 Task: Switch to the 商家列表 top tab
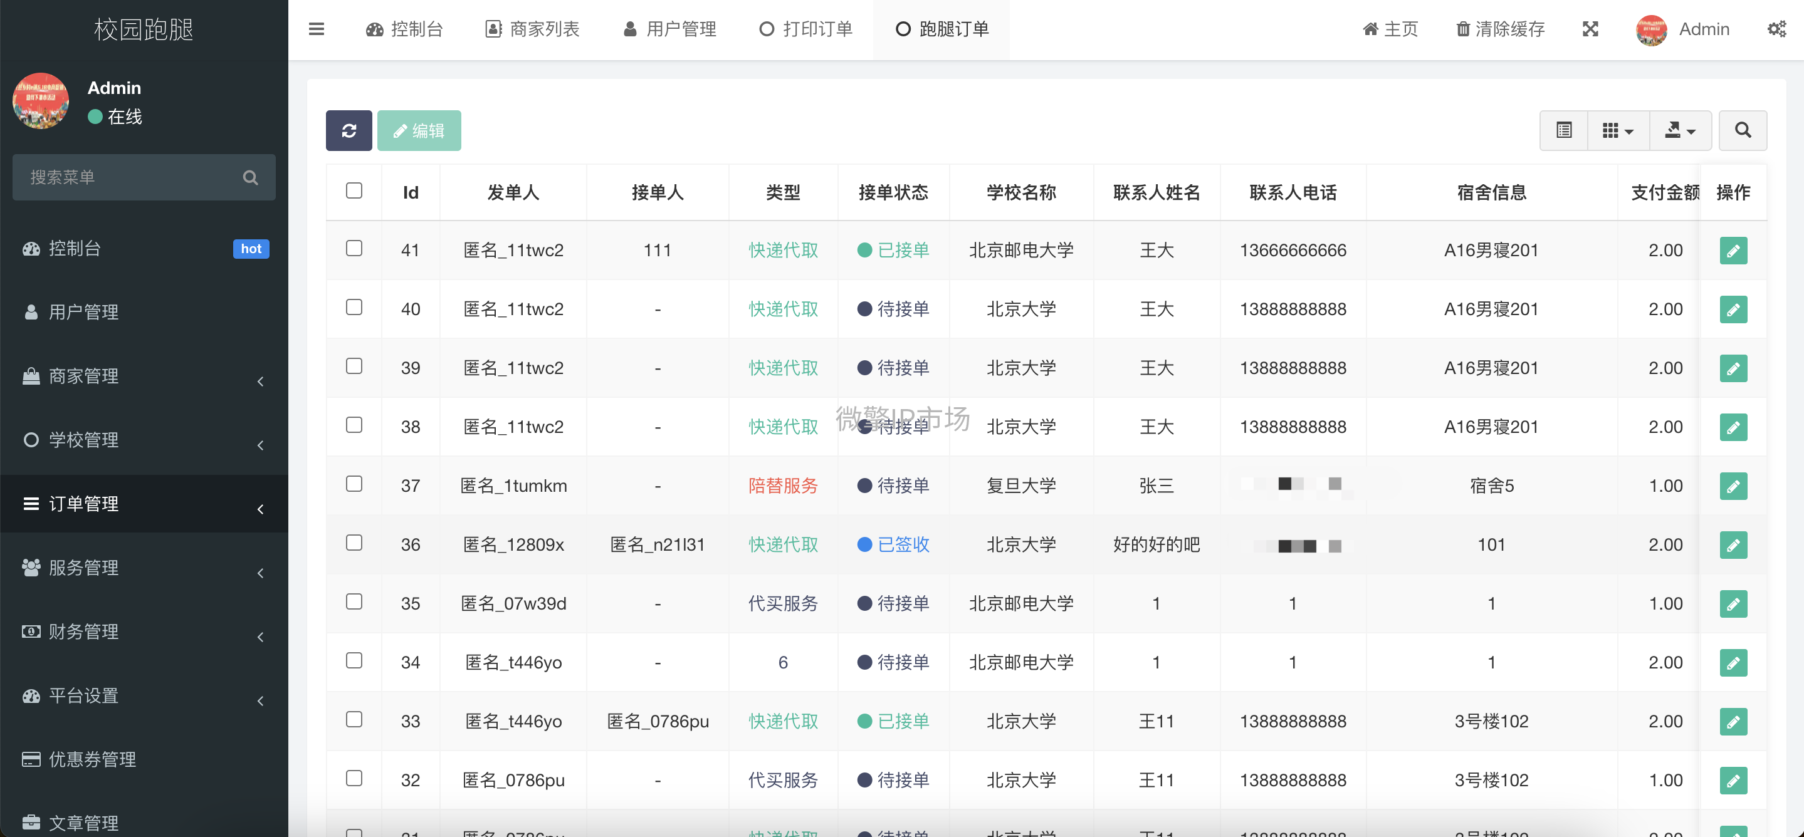coord(533,29)
